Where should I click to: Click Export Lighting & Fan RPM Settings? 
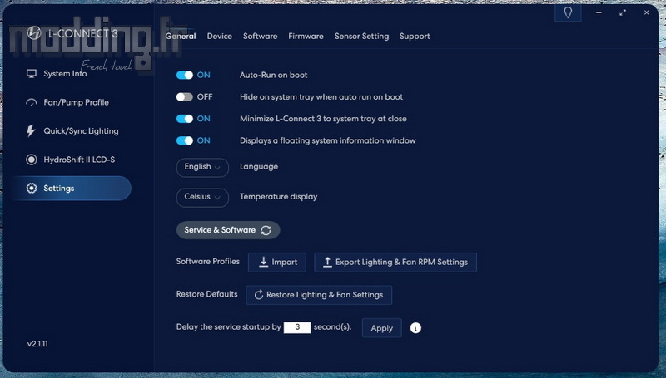click(x=395, y=263)
